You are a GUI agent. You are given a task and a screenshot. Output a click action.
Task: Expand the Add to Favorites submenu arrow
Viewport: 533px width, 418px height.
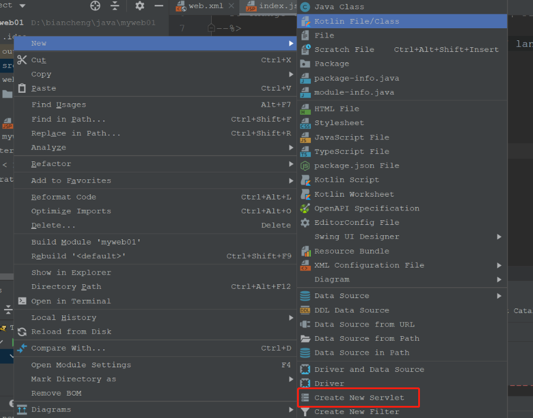point(291,181)
